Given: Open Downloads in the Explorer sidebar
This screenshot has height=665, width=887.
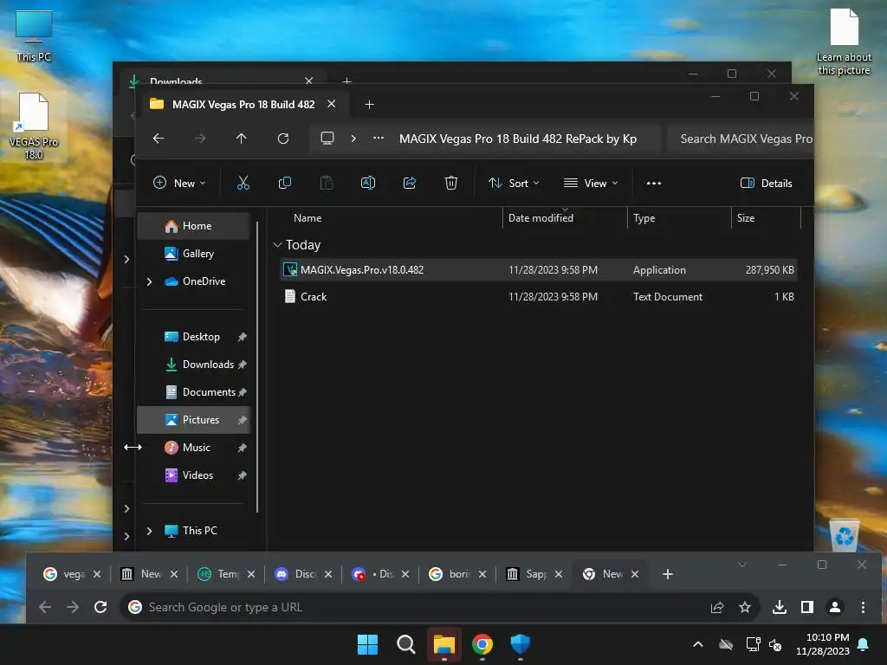Looking at the screenshot, I should point(193,365).
